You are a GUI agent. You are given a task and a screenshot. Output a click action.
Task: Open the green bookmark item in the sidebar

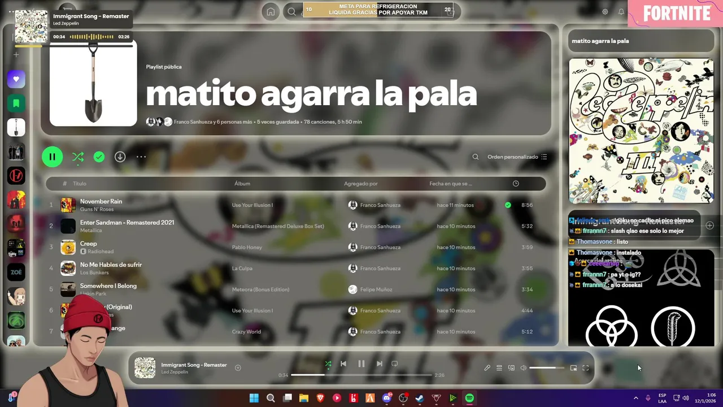16,103
